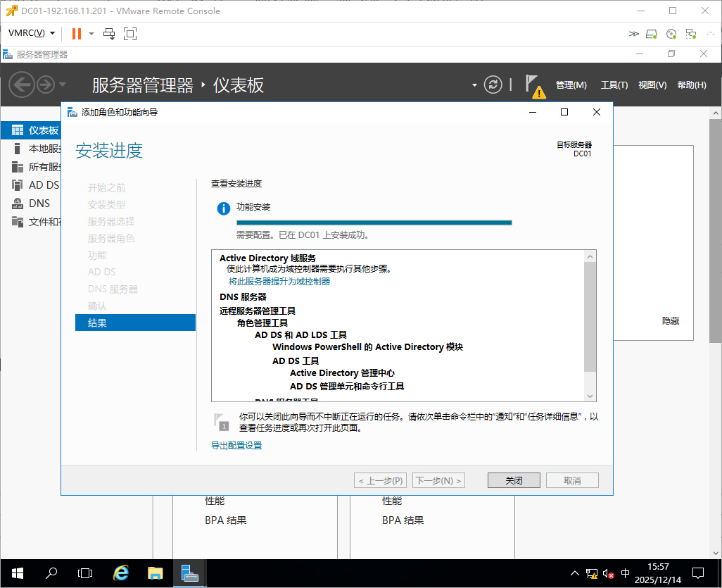The width and height of the screenshot is (722, 588).
Task: Click the 功能安装 info icon
Action: coord(223,208)
